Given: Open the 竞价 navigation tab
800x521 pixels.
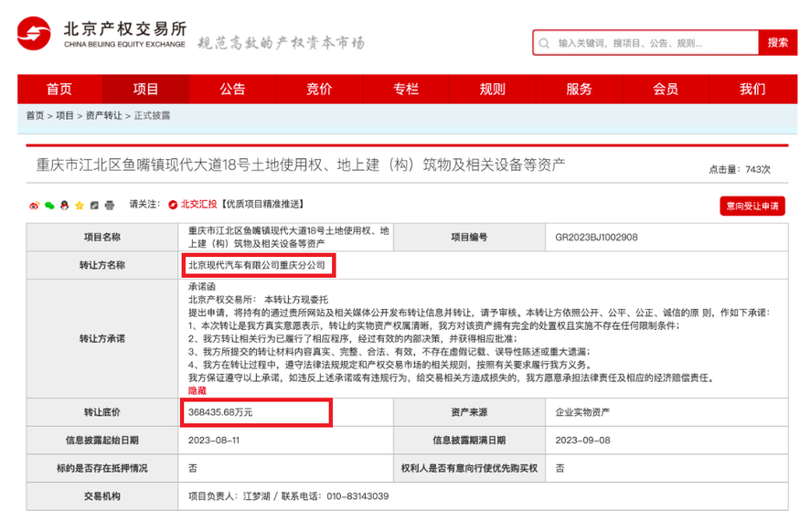Looking at the screenshot, I should click(x=319, y=90).
